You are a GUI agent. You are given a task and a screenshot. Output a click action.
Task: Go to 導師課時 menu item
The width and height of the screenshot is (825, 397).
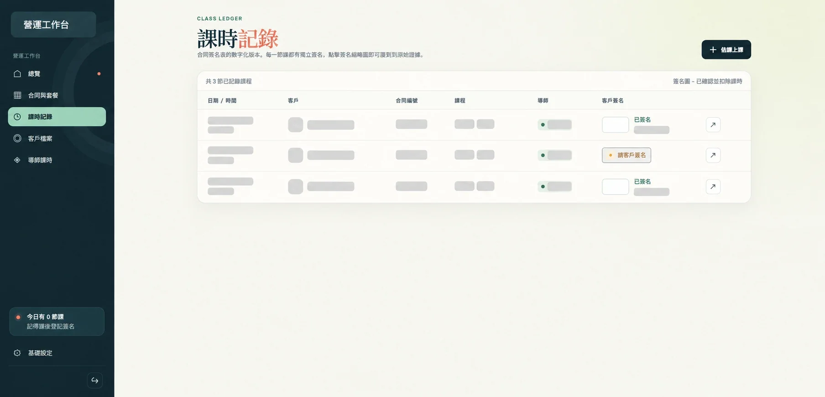57,160
